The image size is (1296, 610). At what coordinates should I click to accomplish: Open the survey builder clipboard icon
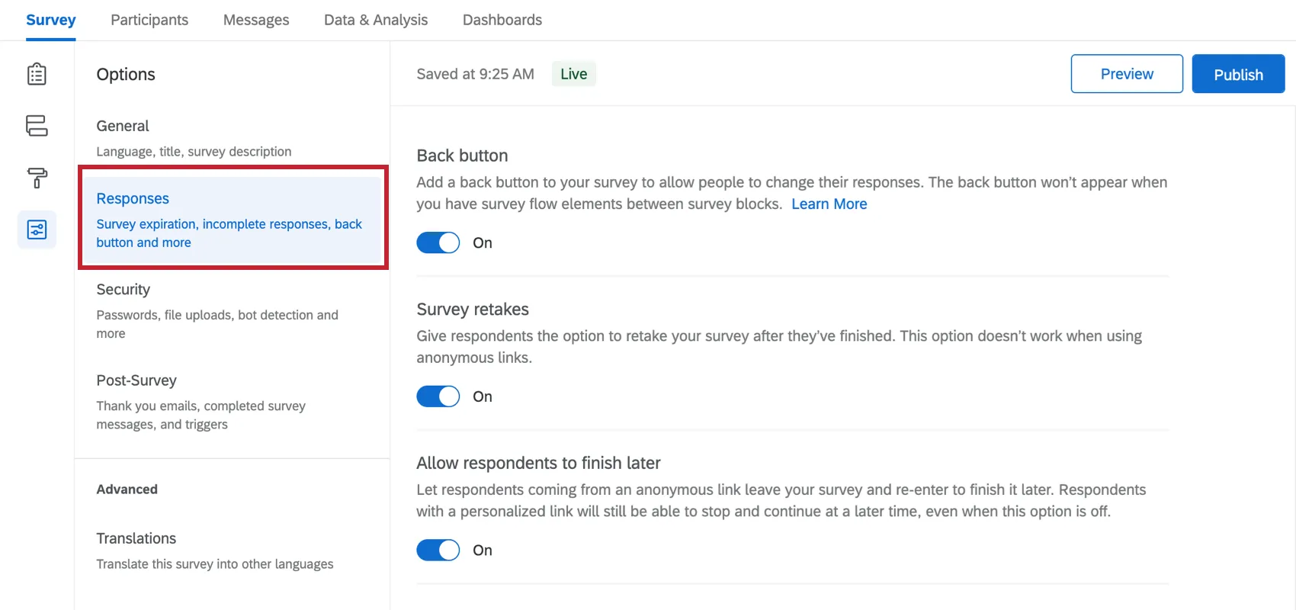pyautogui.click(x=37, y=74)
